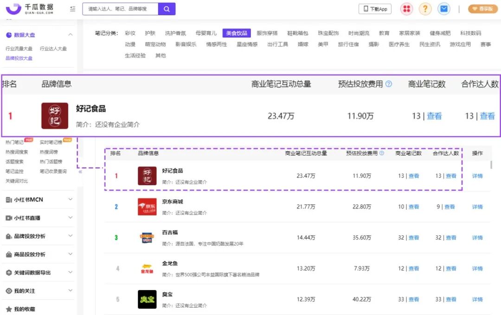Toggle the sidebar menu collapse icon
501x315 pixels.
pyautogui.click(x=73, y=9)
